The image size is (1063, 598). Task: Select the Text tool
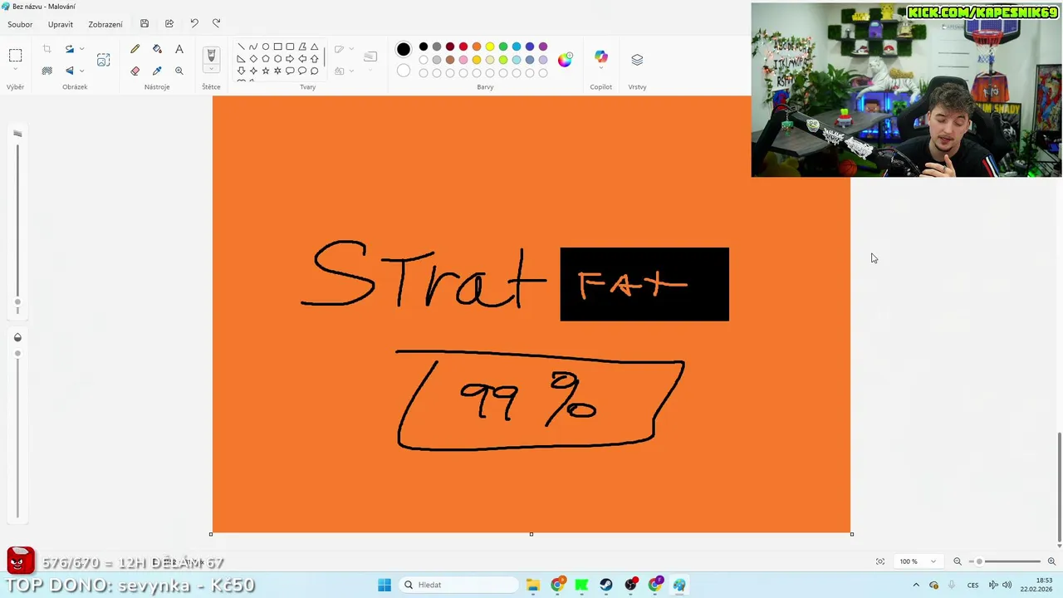179,49
